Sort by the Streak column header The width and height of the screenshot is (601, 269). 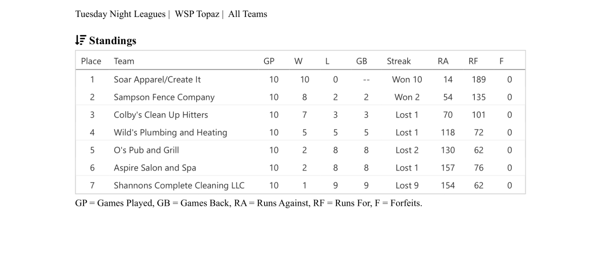tap(399, 61)
